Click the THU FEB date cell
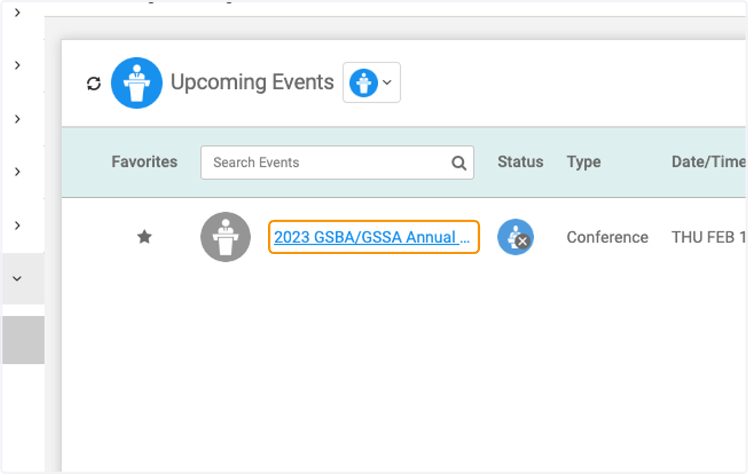This screenshot has width=748, height=474. pyautogui.click(x=709, y=237)
